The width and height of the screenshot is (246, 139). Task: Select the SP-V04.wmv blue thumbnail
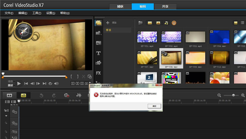220,37
